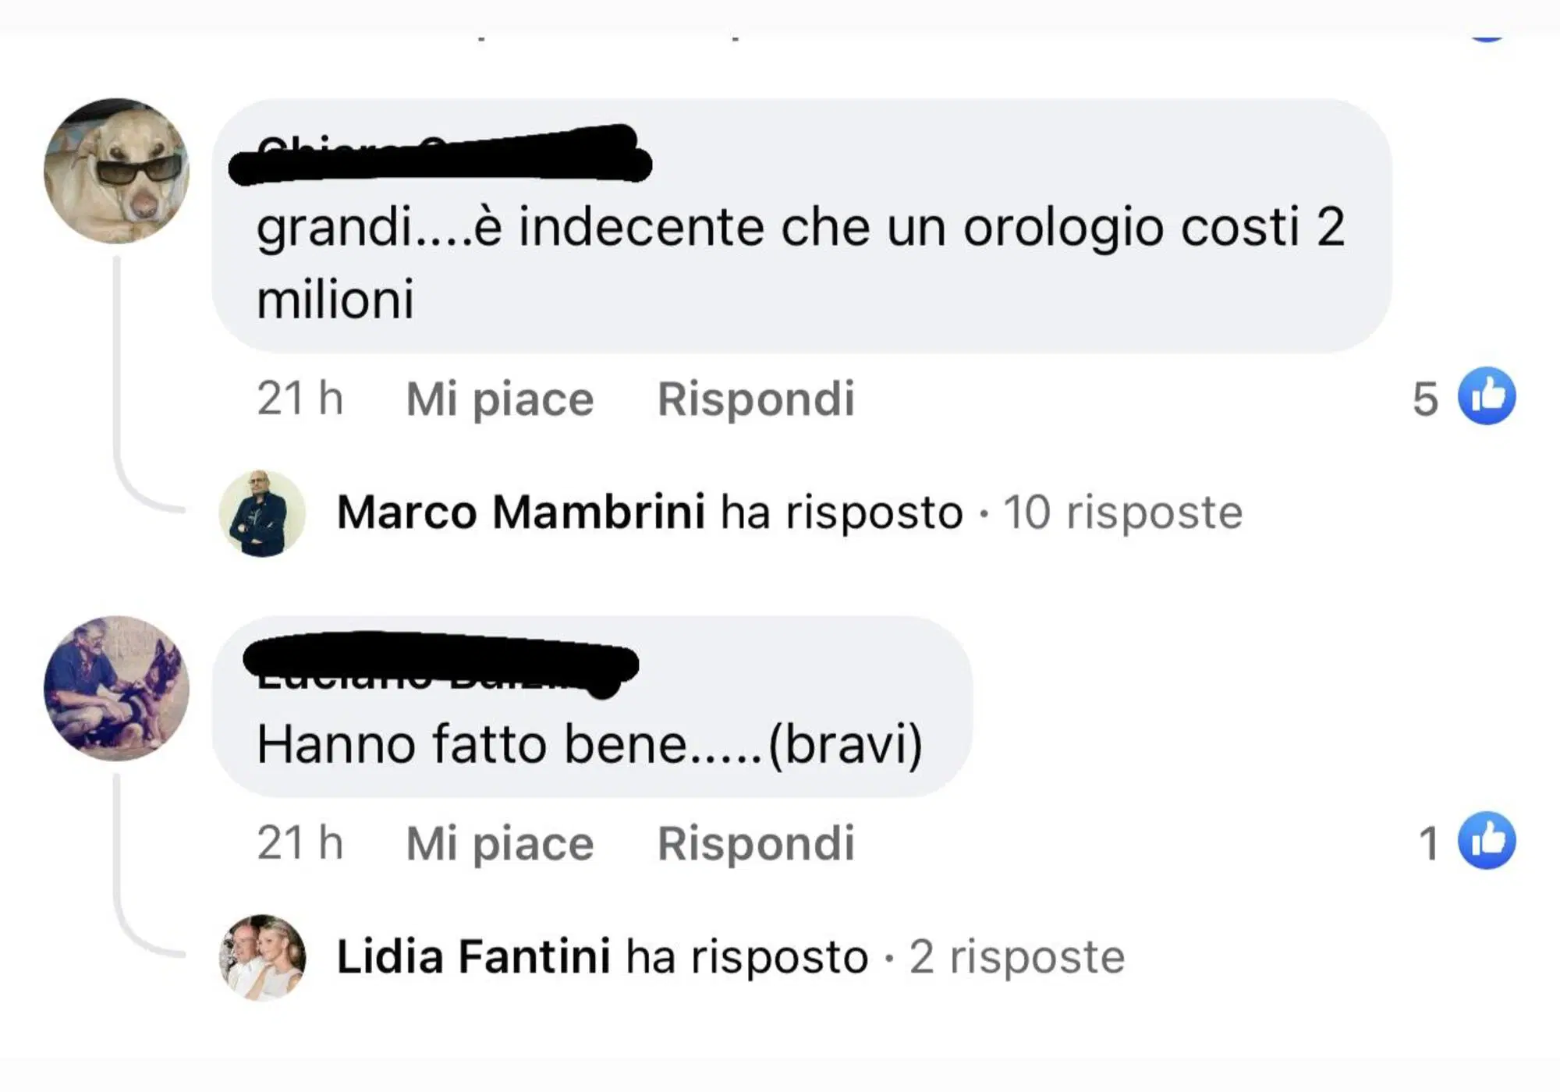This screenshot has height=1092, width=1560.
Task: Click 'Mi piace' under the second comment
Action: click(498, 842)
